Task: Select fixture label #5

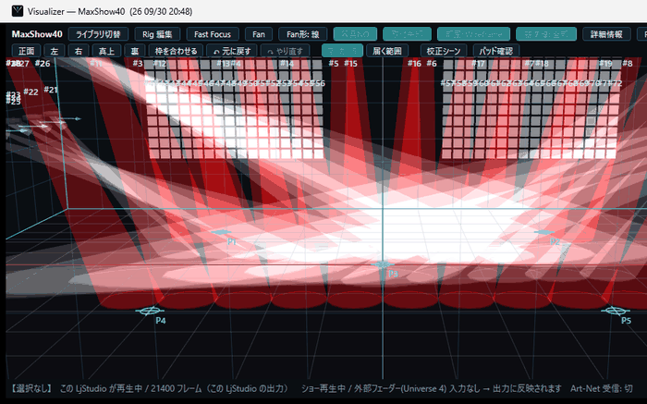Action: pos(334,64)
